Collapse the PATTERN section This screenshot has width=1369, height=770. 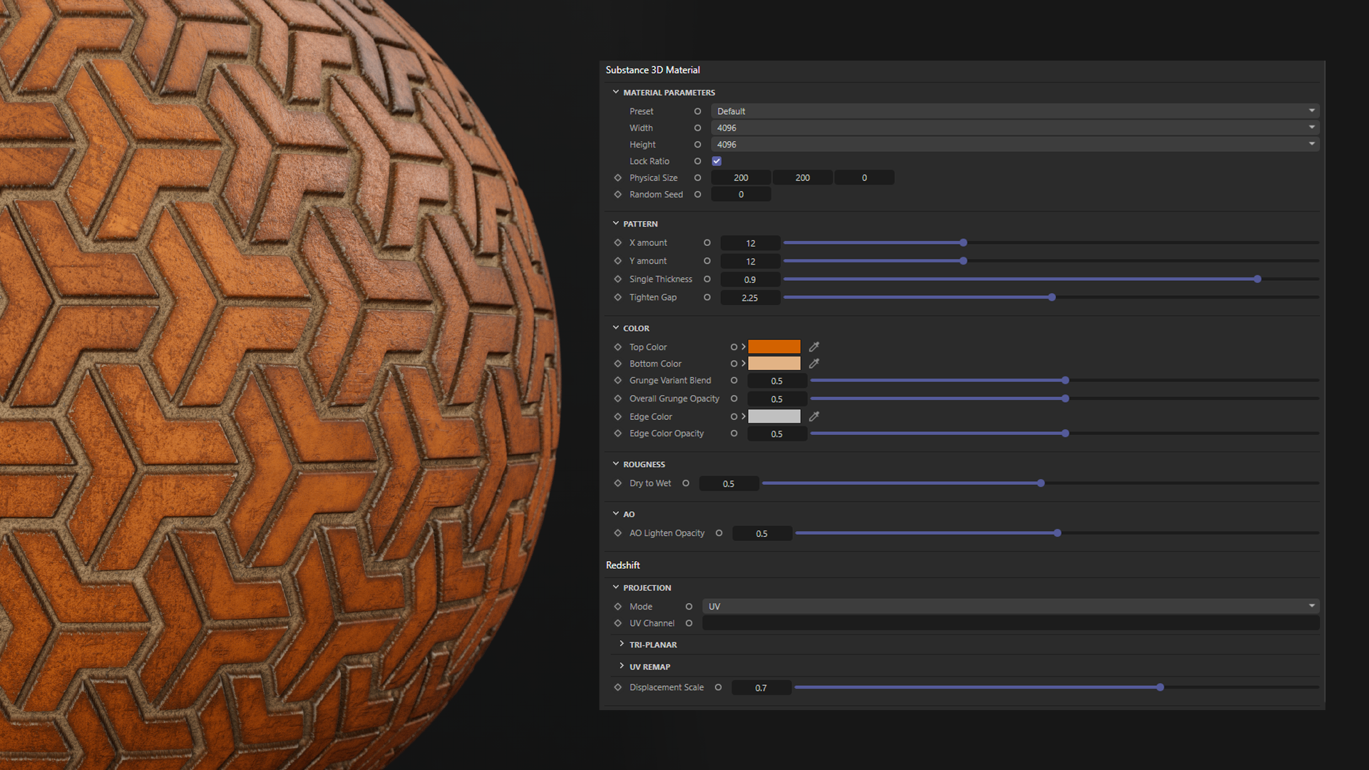[615, 223]
